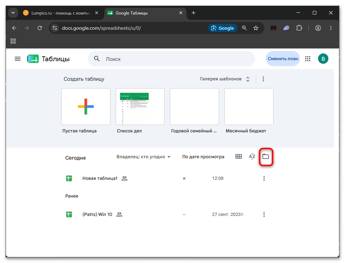Image resolution: width=345 pixels, height=263 pixels.
Task: Create a Пустая таблица blank spreadsheet
Action: (x=86, y=107)
